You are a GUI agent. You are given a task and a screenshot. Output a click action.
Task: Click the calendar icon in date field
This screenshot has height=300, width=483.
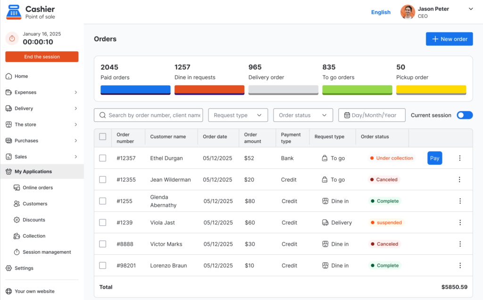(x=347, y=115)
